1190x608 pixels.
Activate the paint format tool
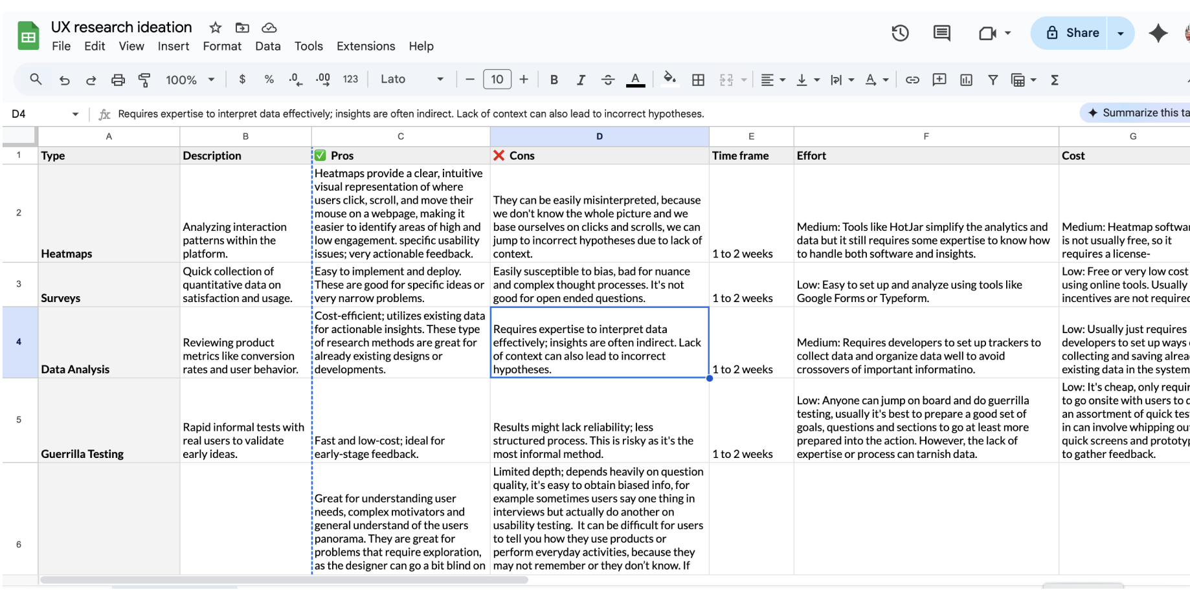pyautogui.click(x=144, y=80)
